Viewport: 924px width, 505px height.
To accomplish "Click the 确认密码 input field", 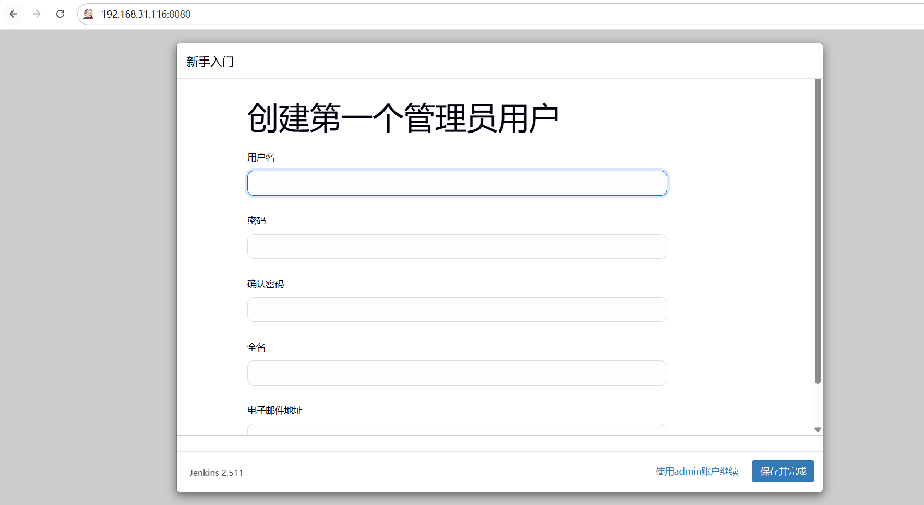I will [457, 309].
